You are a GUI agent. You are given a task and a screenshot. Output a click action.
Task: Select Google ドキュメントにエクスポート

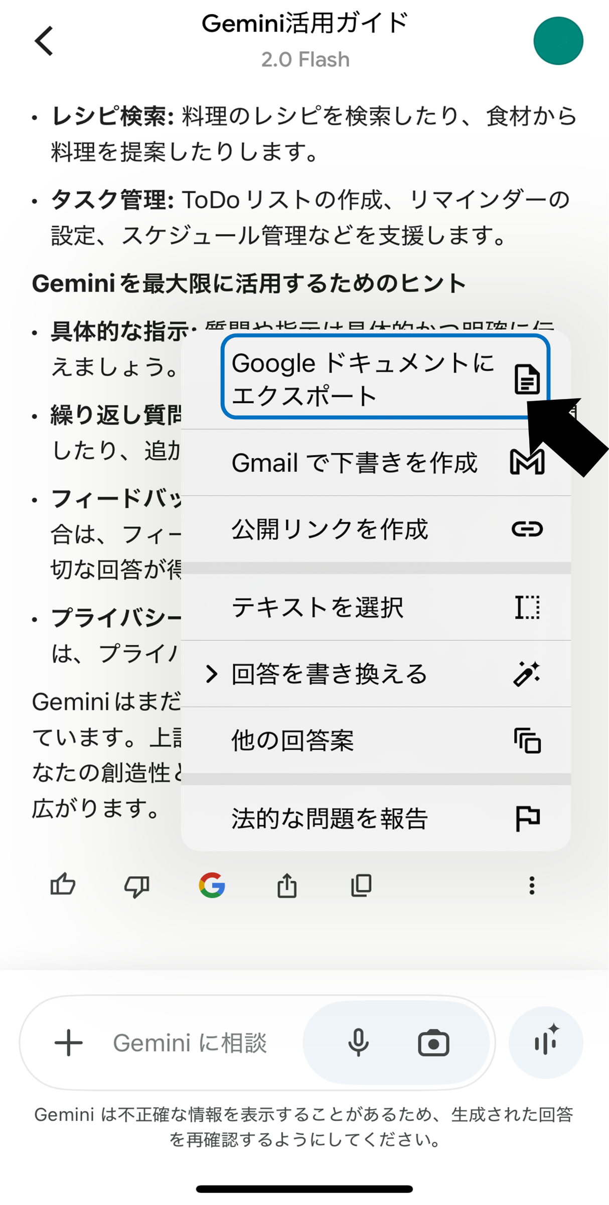[384, 377]
